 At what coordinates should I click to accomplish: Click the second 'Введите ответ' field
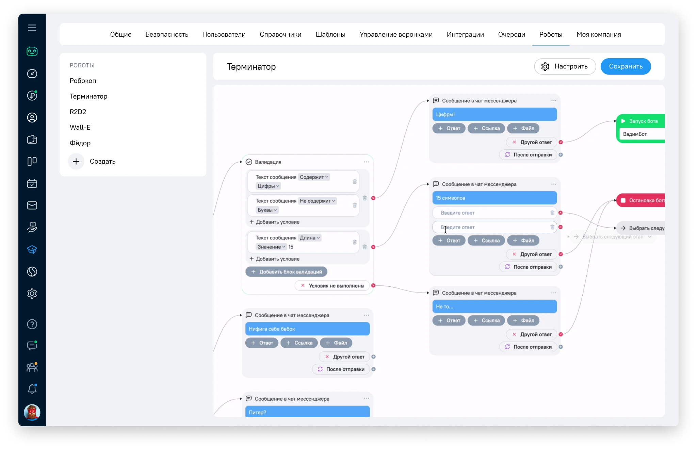[490, 227]
